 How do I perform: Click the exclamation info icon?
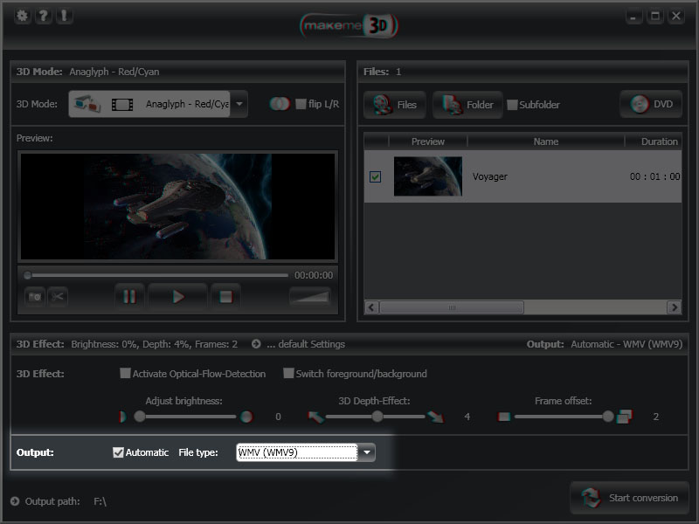(x=64, y=16)
